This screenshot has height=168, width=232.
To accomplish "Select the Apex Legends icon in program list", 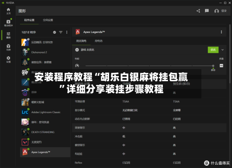I will (x=25, y=152).
